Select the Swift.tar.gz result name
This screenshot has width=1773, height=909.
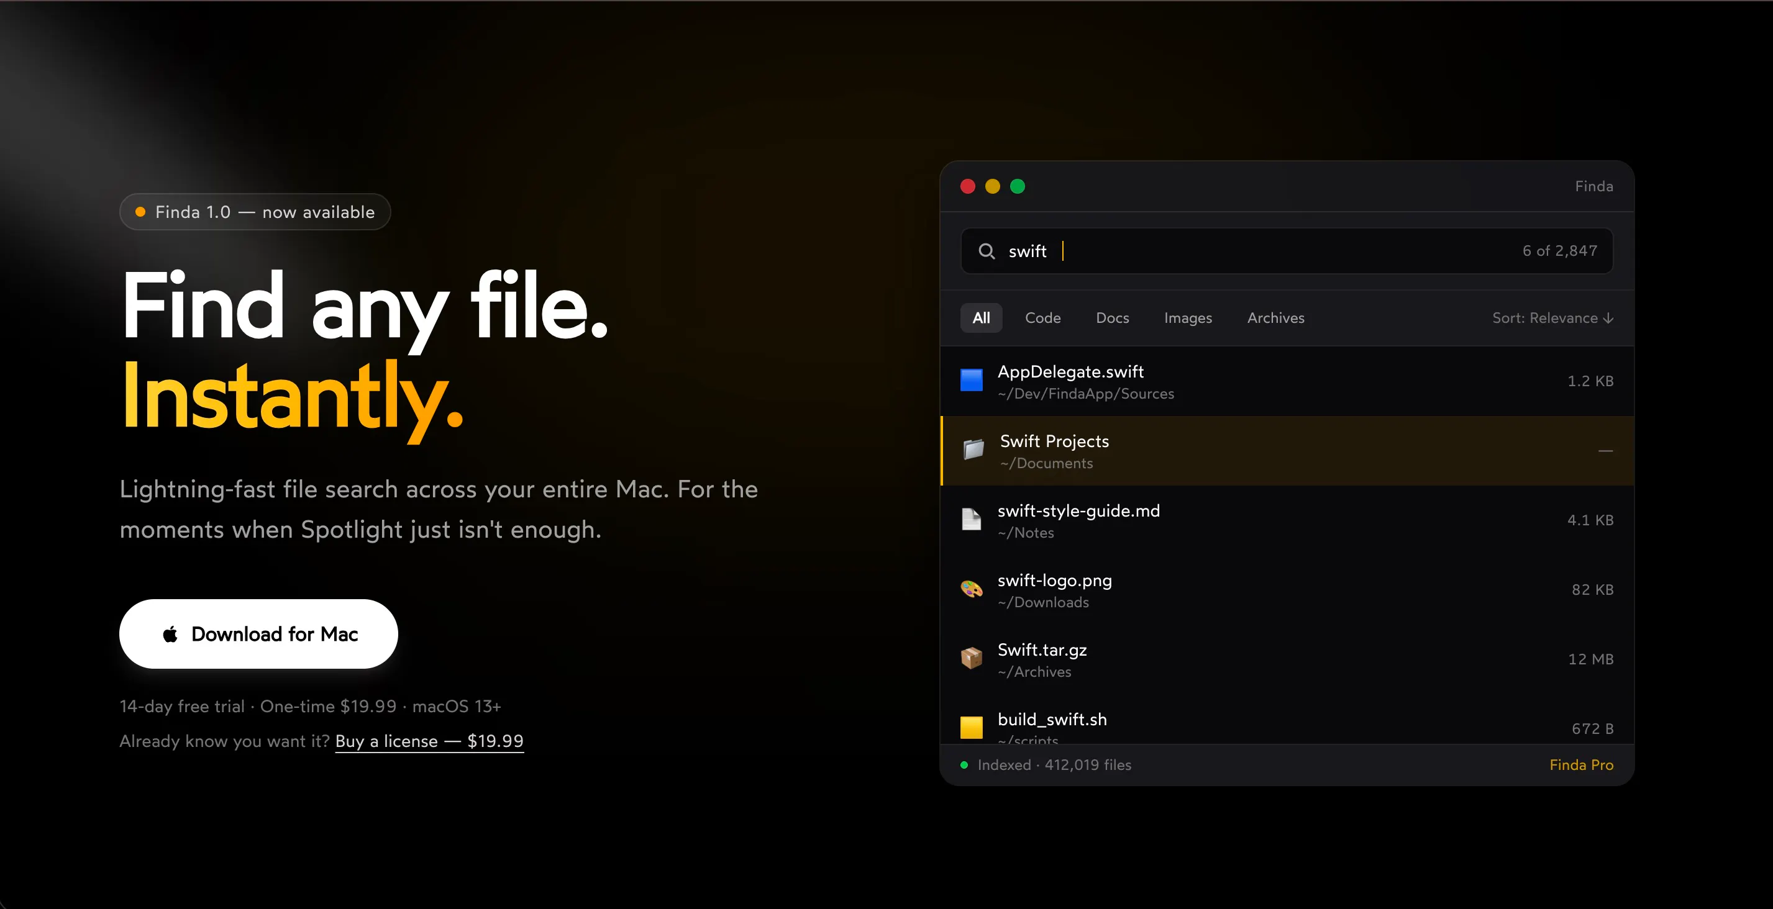pos(1042,650)
